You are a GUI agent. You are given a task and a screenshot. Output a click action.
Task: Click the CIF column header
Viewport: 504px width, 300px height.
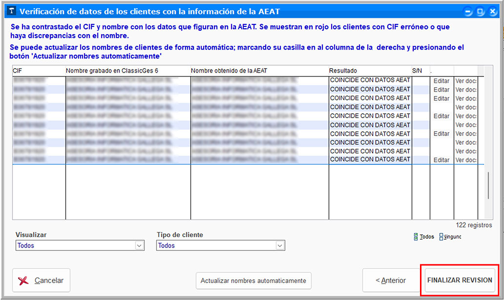coord(39,71)
